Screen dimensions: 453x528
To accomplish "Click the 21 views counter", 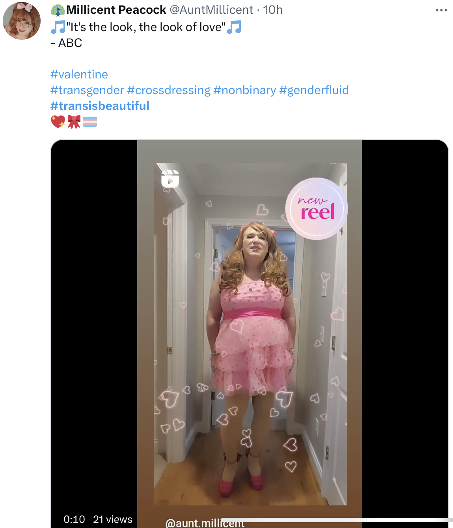I will [x=113, y=519].
